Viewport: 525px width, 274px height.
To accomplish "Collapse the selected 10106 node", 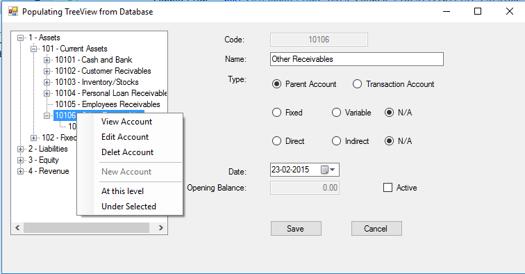I will pyautogui.click(x=47, y=115).
